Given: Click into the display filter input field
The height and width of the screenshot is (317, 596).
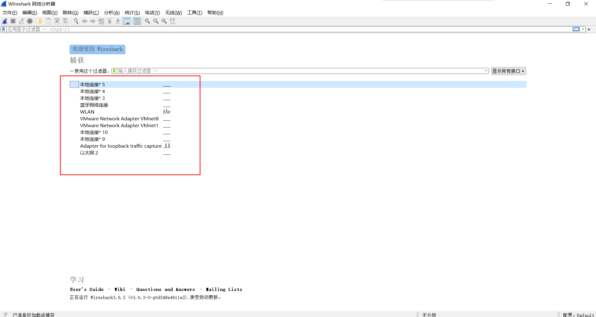Looking at the screenshot, I should (289, 29).
